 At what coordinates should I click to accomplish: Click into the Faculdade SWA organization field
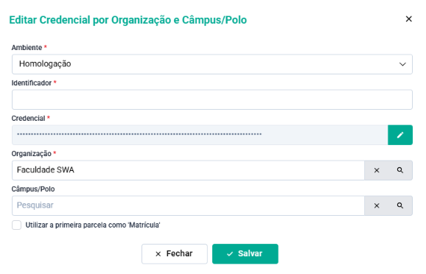[x=188, y=170]
